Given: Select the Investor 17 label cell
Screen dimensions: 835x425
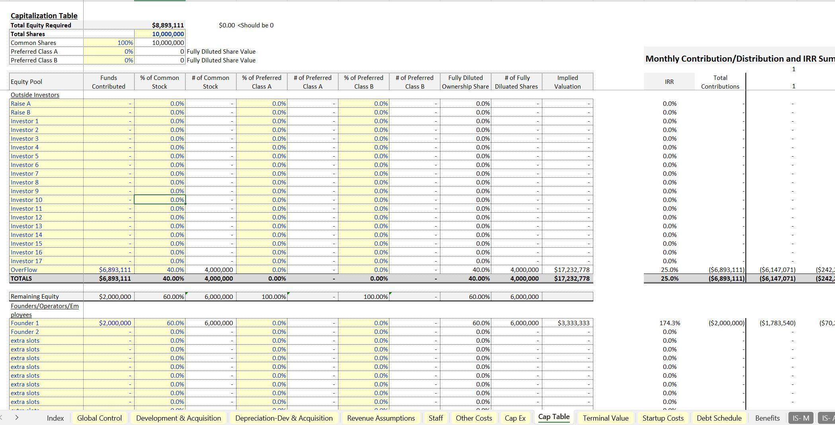Looking at the screenshot, I should pos(46,261).
